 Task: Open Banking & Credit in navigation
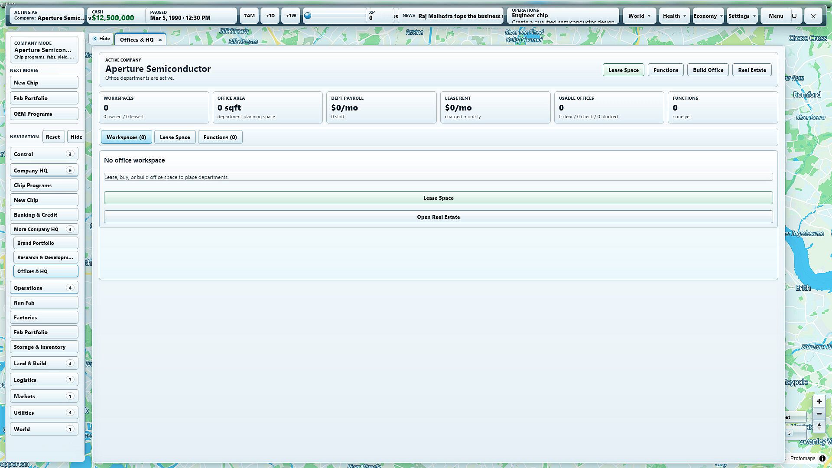[44, 215]
